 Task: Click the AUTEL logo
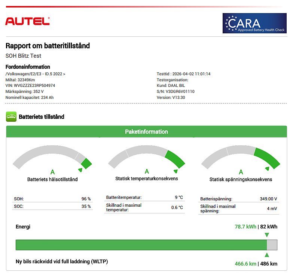click(27, 21)
